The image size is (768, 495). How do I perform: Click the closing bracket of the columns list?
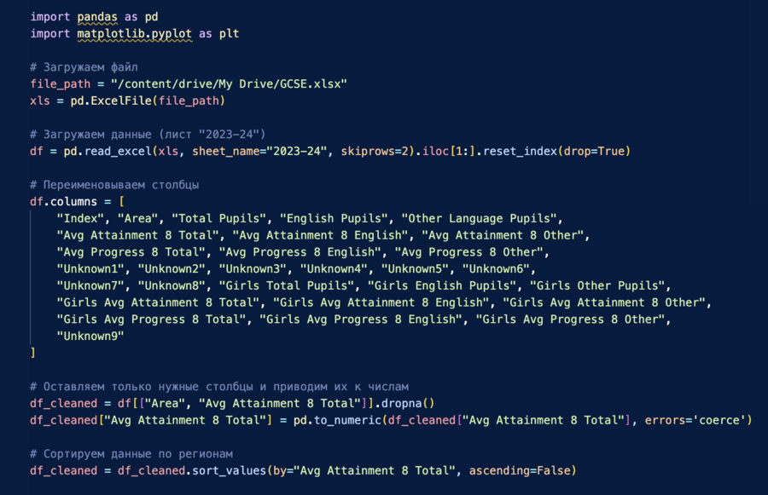pos(32,353)
